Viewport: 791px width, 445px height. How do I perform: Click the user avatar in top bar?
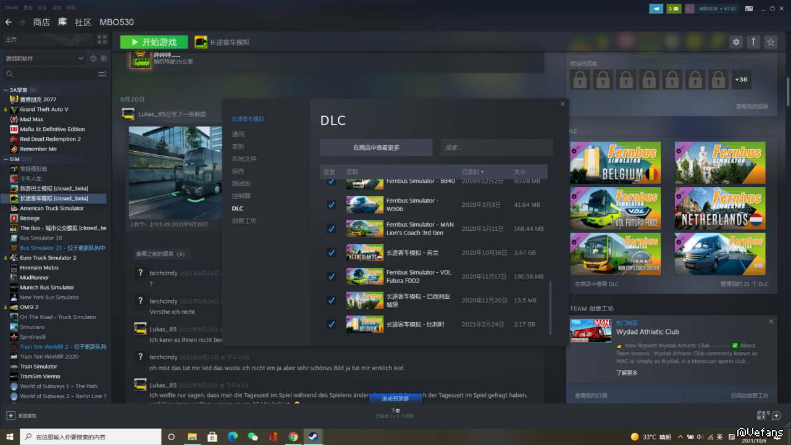690,9
